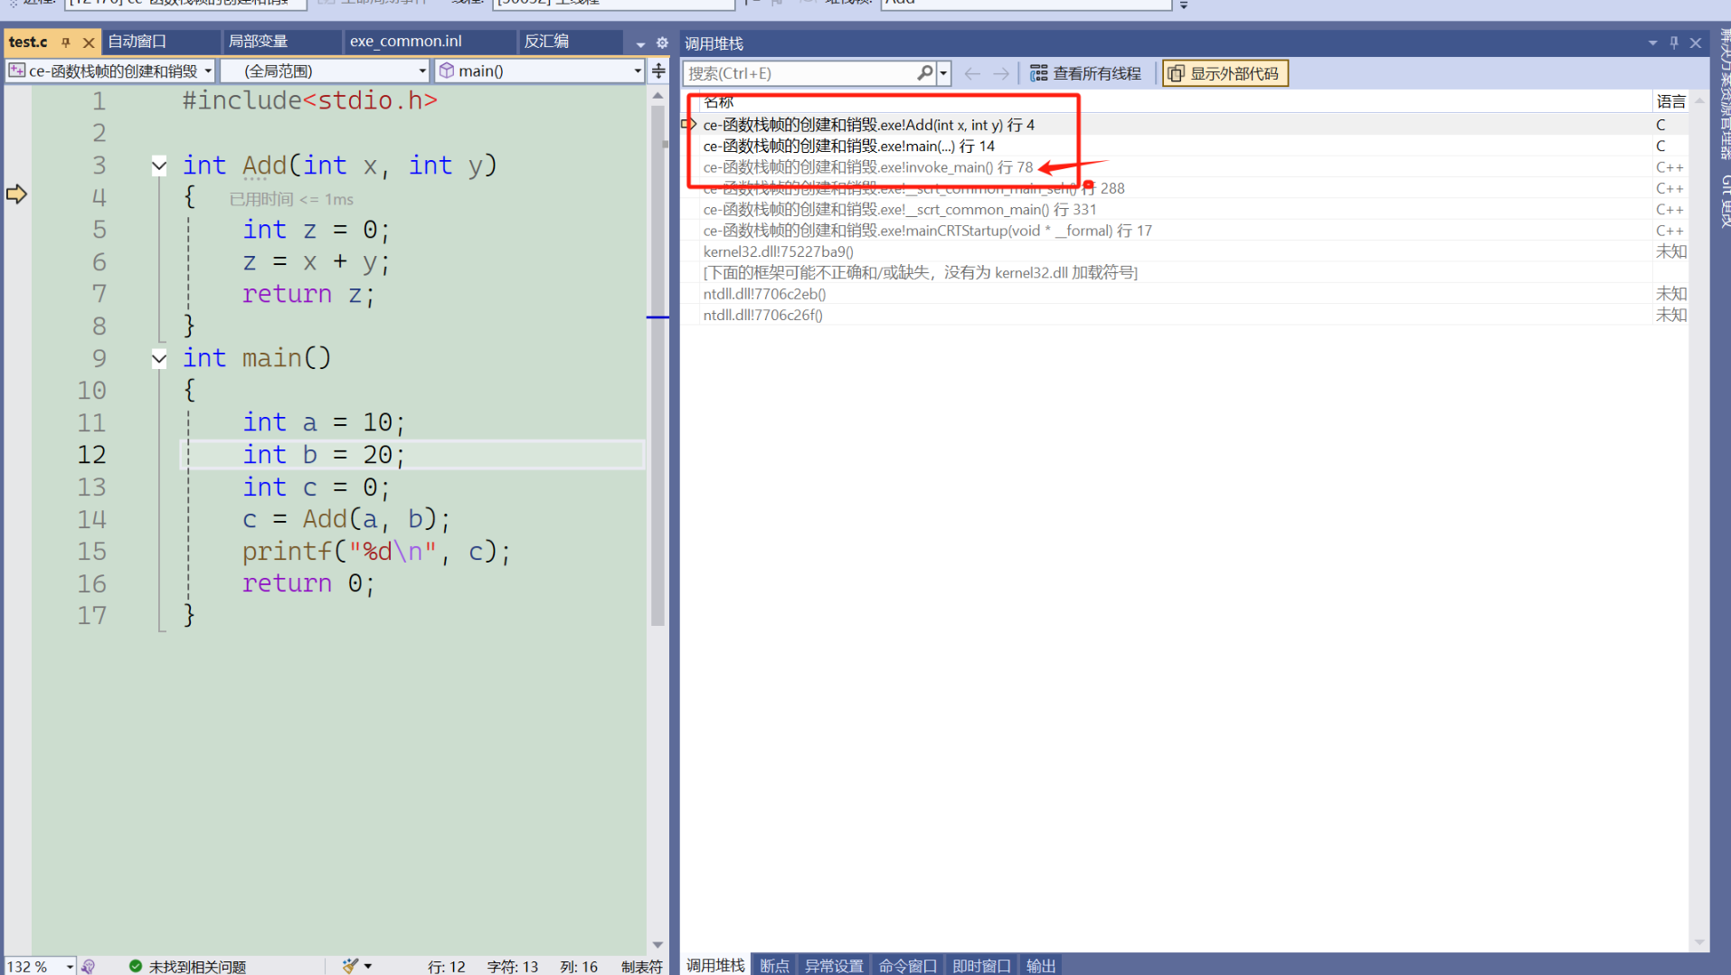Pin the test.c editor tab
Screen dimensions: 1731x975
coord(66,43)
